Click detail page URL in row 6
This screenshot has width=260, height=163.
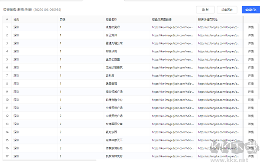pos(218,68)
